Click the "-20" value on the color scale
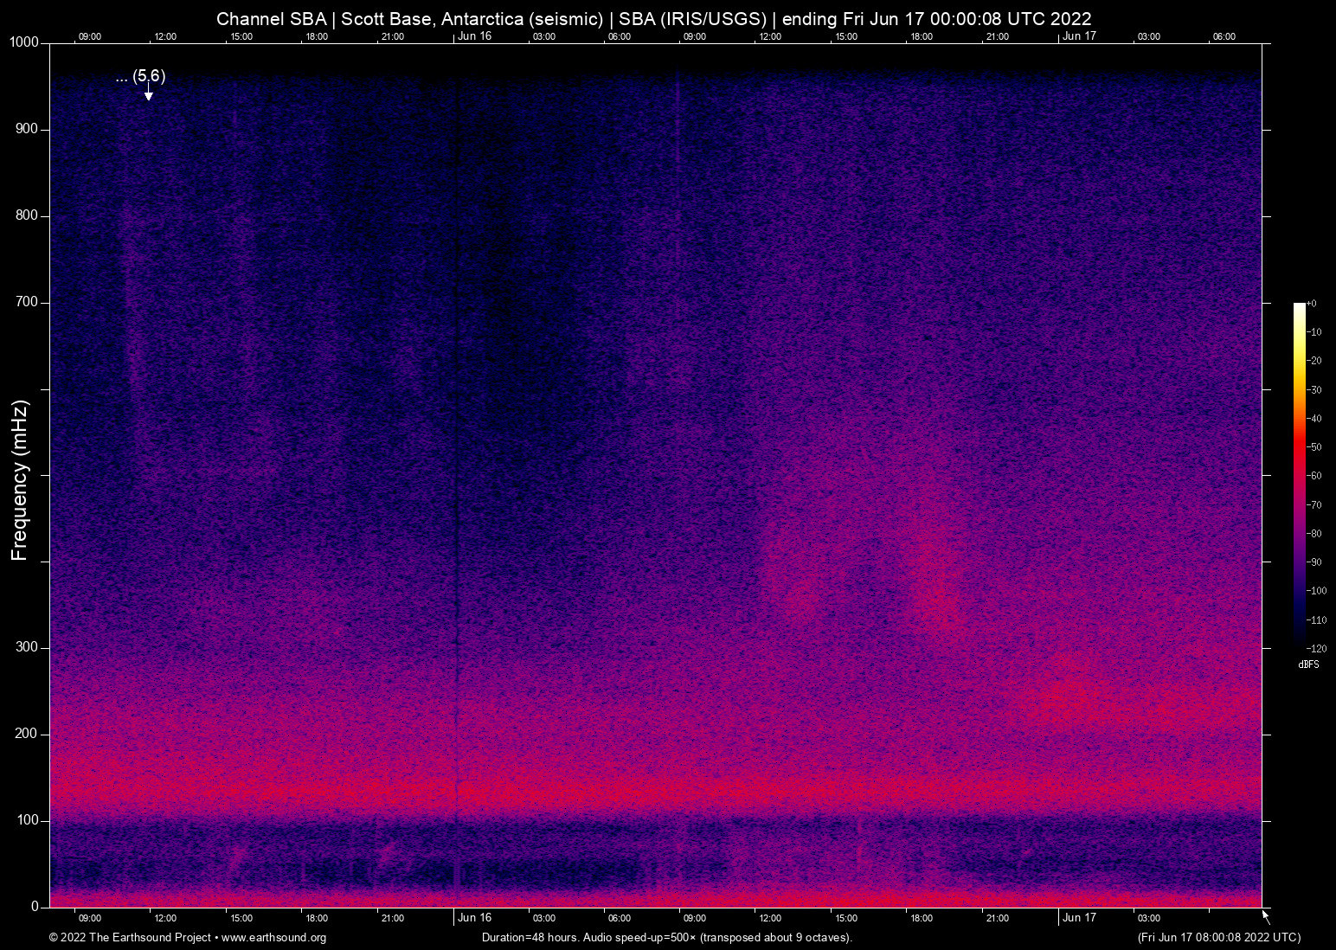 1314,361
